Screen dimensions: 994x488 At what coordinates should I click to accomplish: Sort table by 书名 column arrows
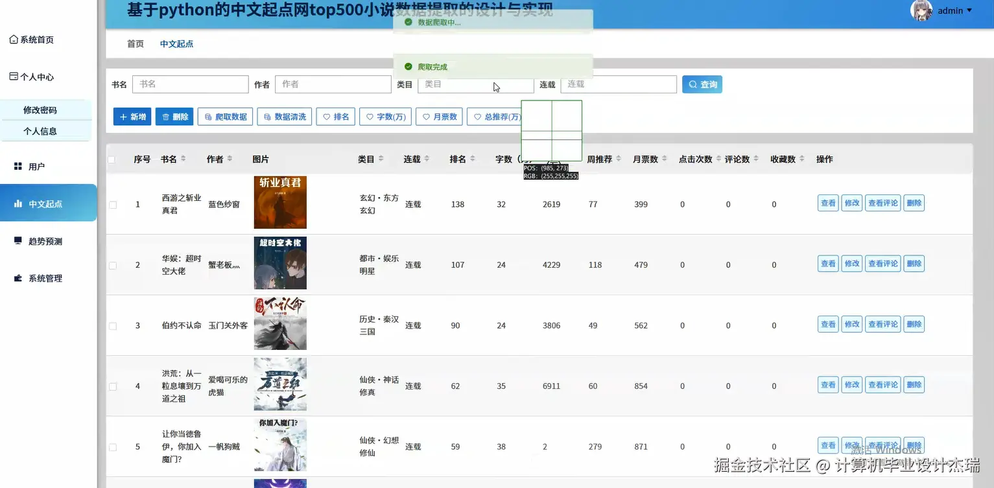183,159
